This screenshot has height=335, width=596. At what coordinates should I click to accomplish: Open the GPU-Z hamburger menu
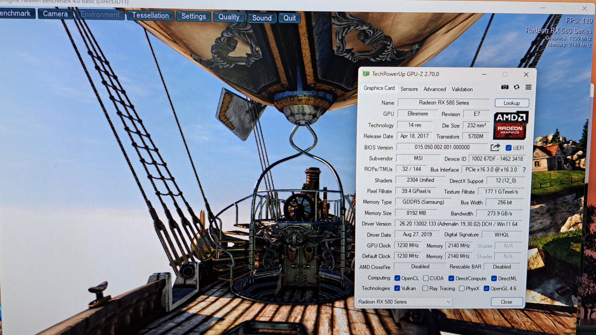tap(528, 87)
